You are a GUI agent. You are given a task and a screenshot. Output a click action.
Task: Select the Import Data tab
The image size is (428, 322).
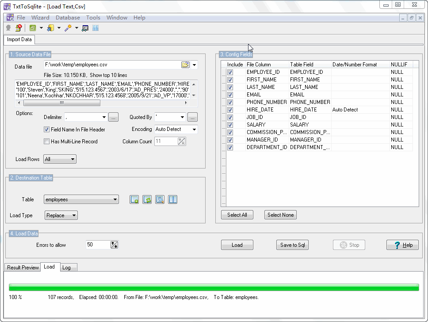pos(19,39)
